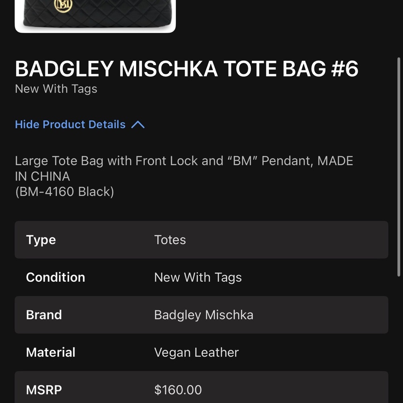Click the product description paragraph
This screenshot has width=403, height=403.
pos(184,168)
